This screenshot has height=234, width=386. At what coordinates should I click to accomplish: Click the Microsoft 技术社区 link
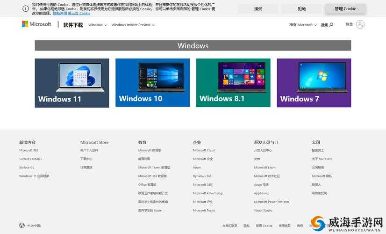click(x=267, y=176)
